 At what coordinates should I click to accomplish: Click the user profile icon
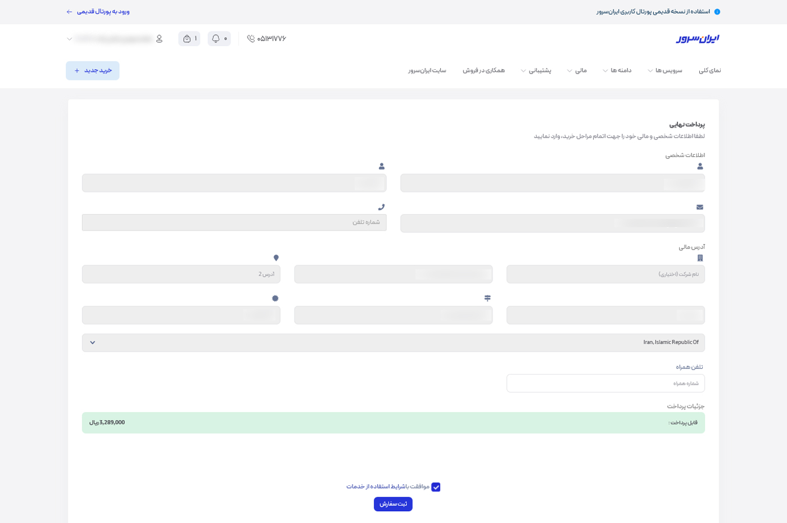click(x=159, y=39)
